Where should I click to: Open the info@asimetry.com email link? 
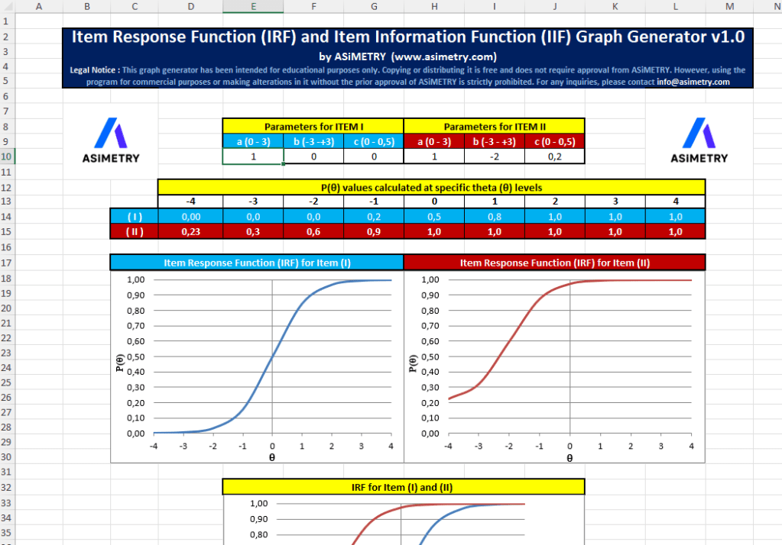click(x=693, y=82)
